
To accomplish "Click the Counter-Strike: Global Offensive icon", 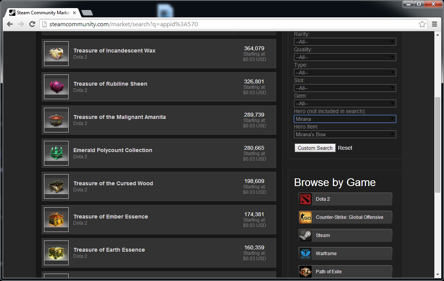I will [305, 217].
